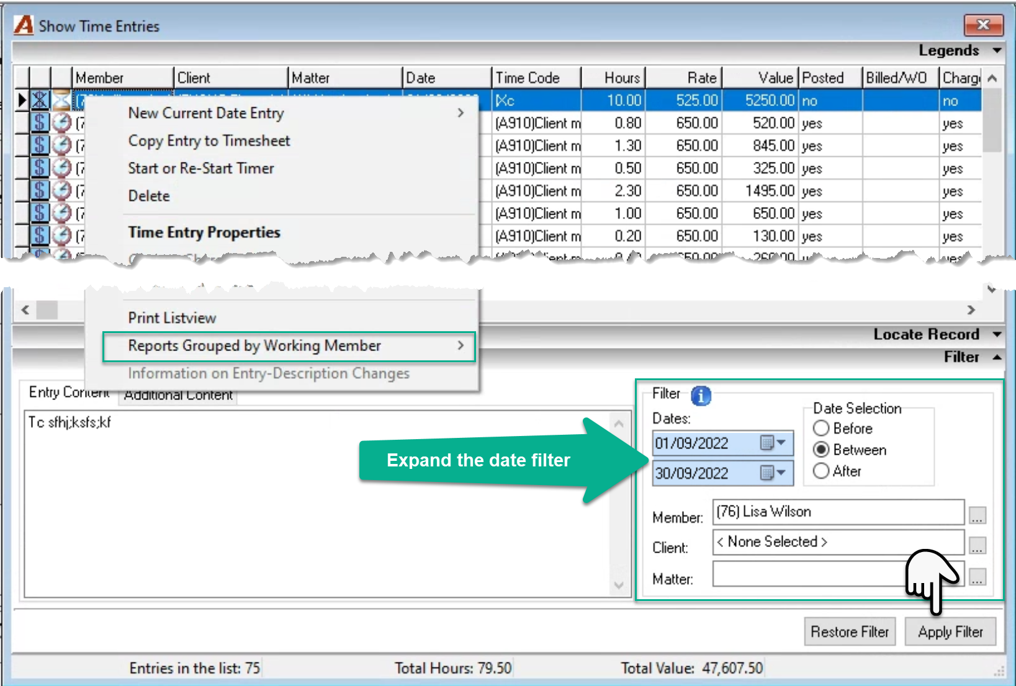The width and height of the screenshot is (1016, 686).
Task: Open Reports Grouped by Working Member submenu
Action: click(x=289, y=346)
